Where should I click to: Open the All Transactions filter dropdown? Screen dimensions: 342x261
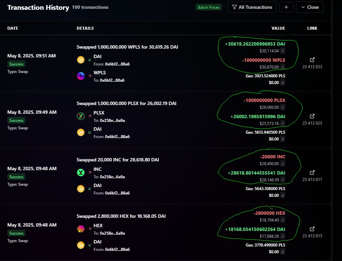coord(252,7)
